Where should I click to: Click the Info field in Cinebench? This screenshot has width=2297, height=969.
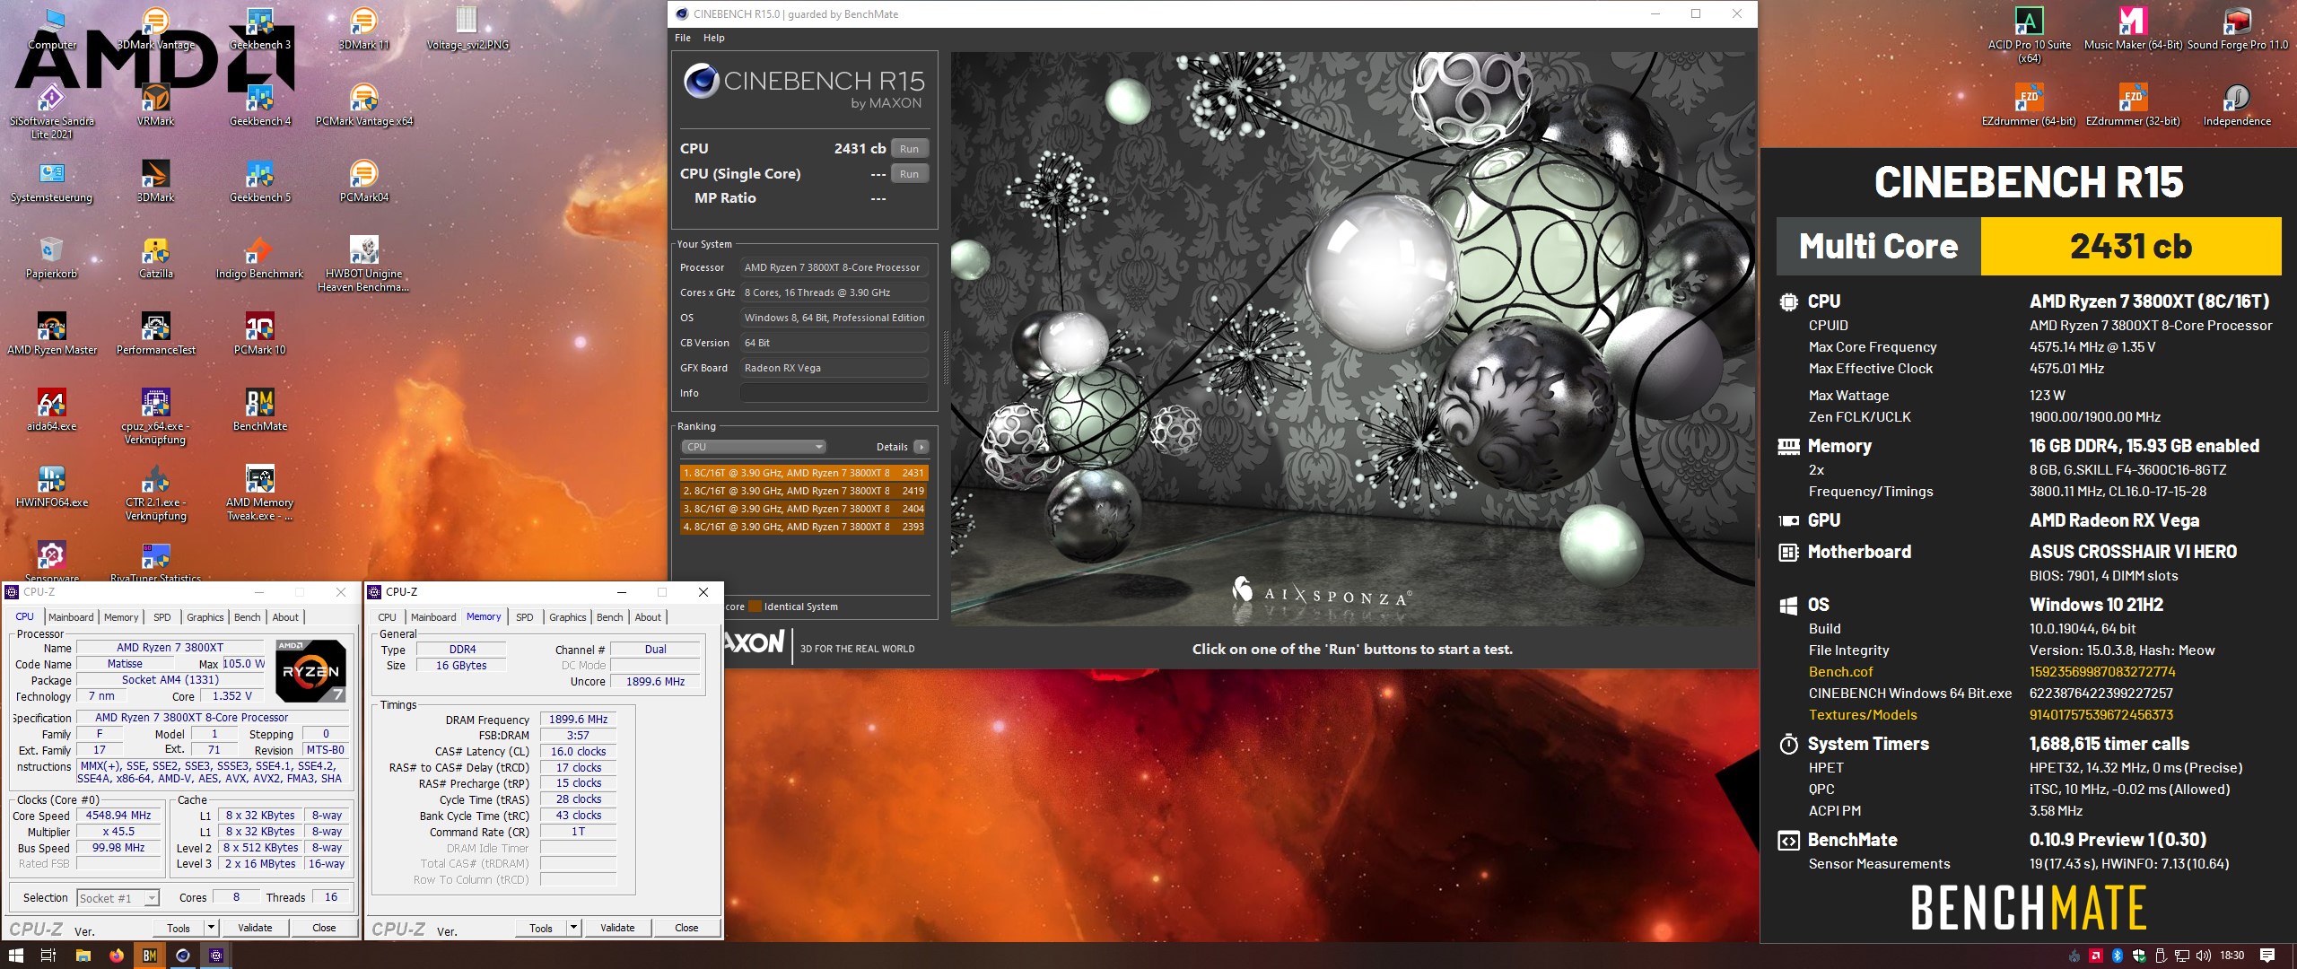[x=834, y=393]
